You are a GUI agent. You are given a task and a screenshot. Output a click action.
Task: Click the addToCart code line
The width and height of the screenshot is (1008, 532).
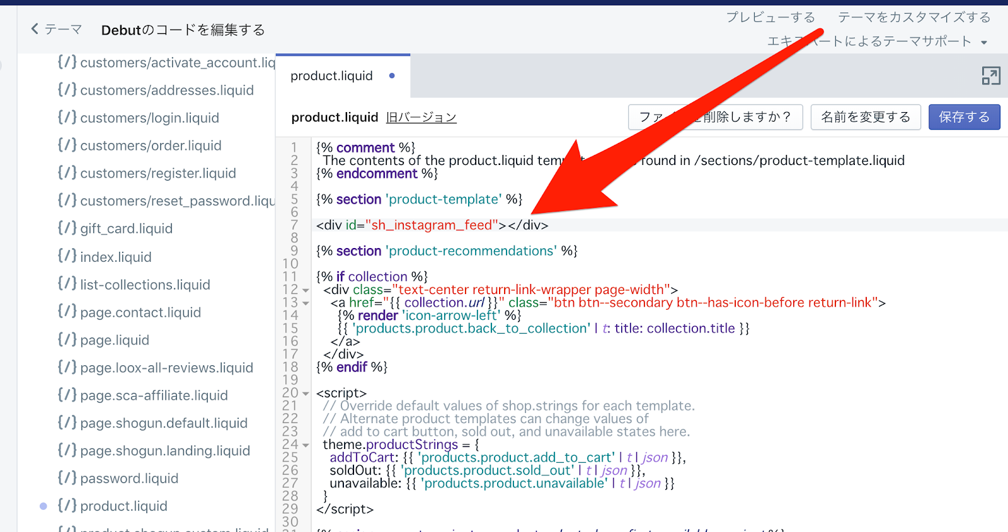click(x=508, y=458)
